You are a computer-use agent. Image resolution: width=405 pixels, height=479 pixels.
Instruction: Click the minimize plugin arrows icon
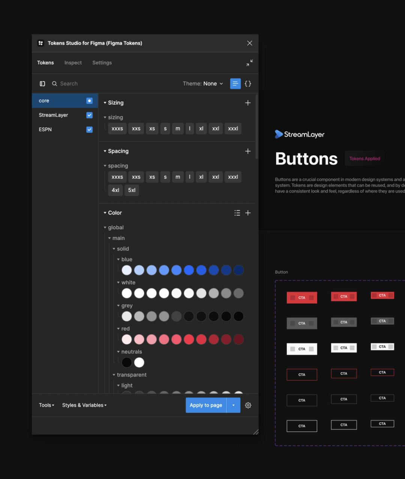pyautogui.click(x=249, y=63)
